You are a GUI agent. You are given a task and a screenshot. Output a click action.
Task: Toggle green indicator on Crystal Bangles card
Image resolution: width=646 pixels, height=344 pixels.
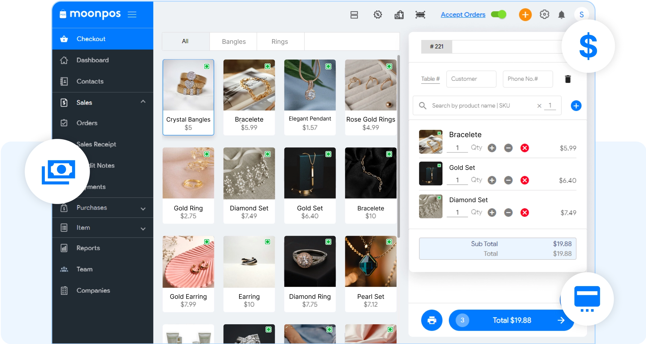click(x=207, y=66)
